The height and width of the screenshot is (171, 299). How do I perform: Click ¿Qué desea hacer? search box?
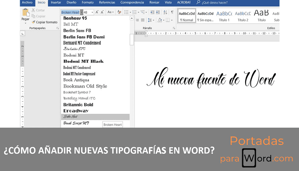[x=215, y=3]
